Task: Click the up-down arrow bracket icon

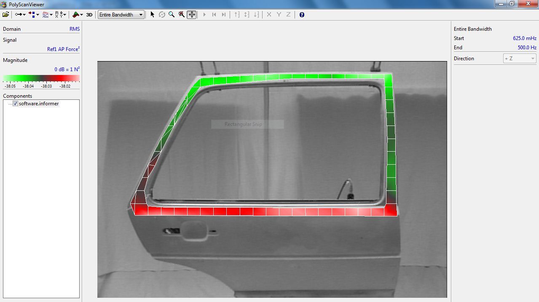Action: 247,14
